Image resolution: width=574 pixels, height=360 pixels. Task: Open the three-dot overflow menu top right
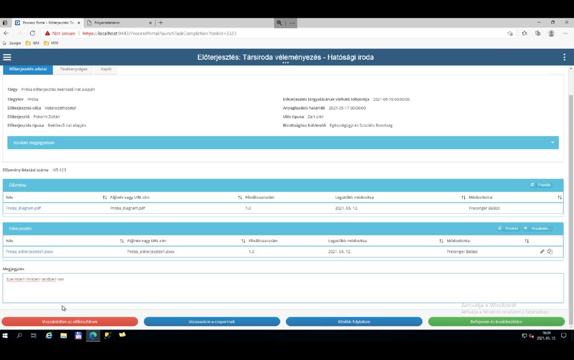pos(565,57)
